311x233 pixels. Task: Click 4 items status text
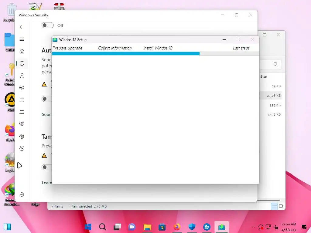pos(57,206)
